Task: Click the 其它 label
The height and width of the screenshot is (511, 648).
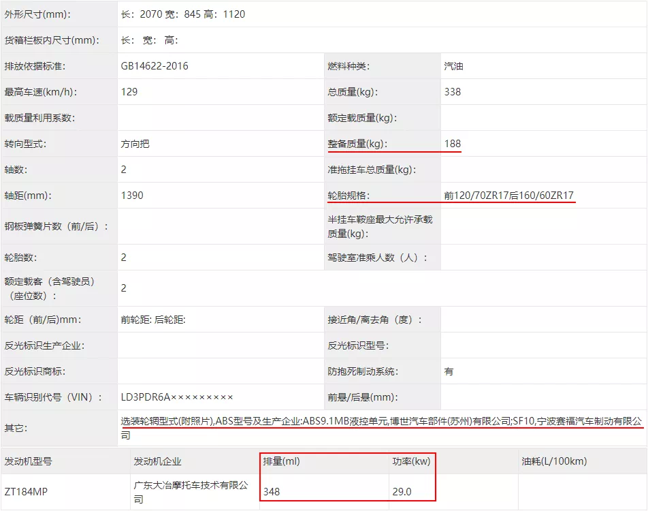Action: pos(16,429)
